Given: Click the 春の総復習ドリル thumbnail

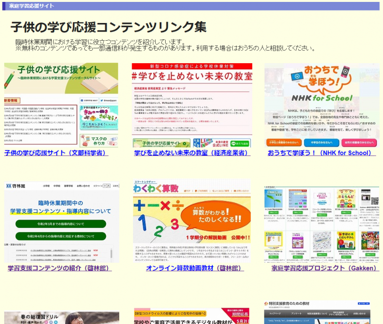Looking at the screenshot, I should click(x=61, y=318).
